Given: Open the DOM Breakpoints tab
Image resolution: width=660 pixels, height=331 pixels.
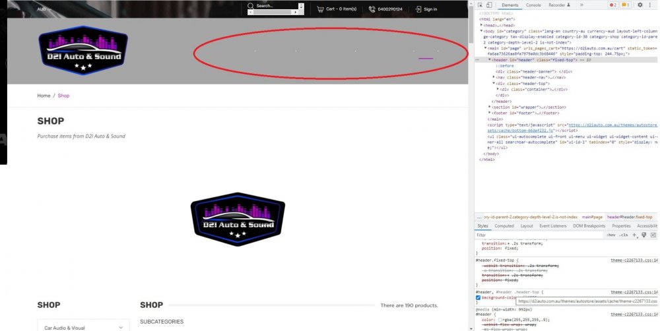Looking at the screenshot, I should click(x=589, y=226).
